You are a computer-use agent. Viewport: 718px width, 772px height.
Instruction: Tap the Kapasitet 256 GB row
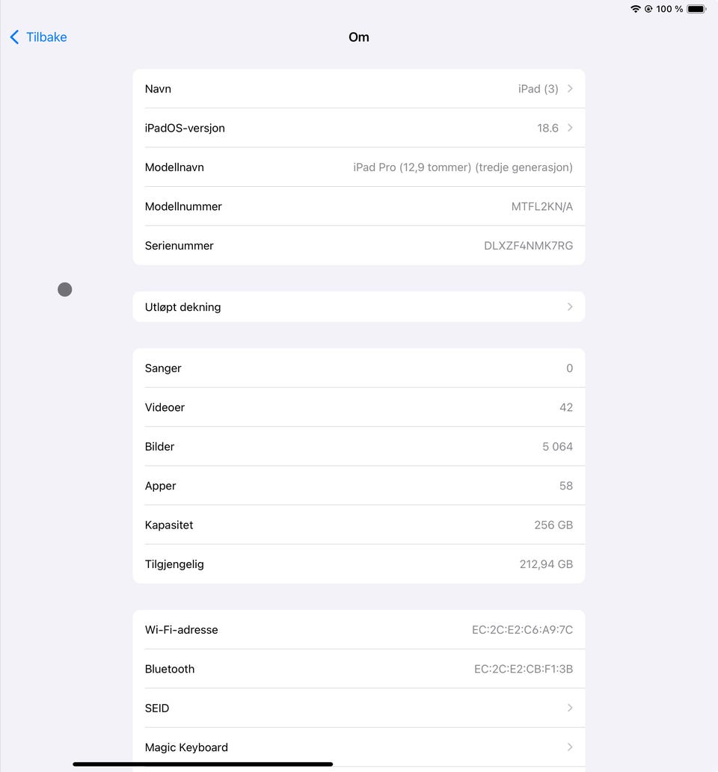359,525
